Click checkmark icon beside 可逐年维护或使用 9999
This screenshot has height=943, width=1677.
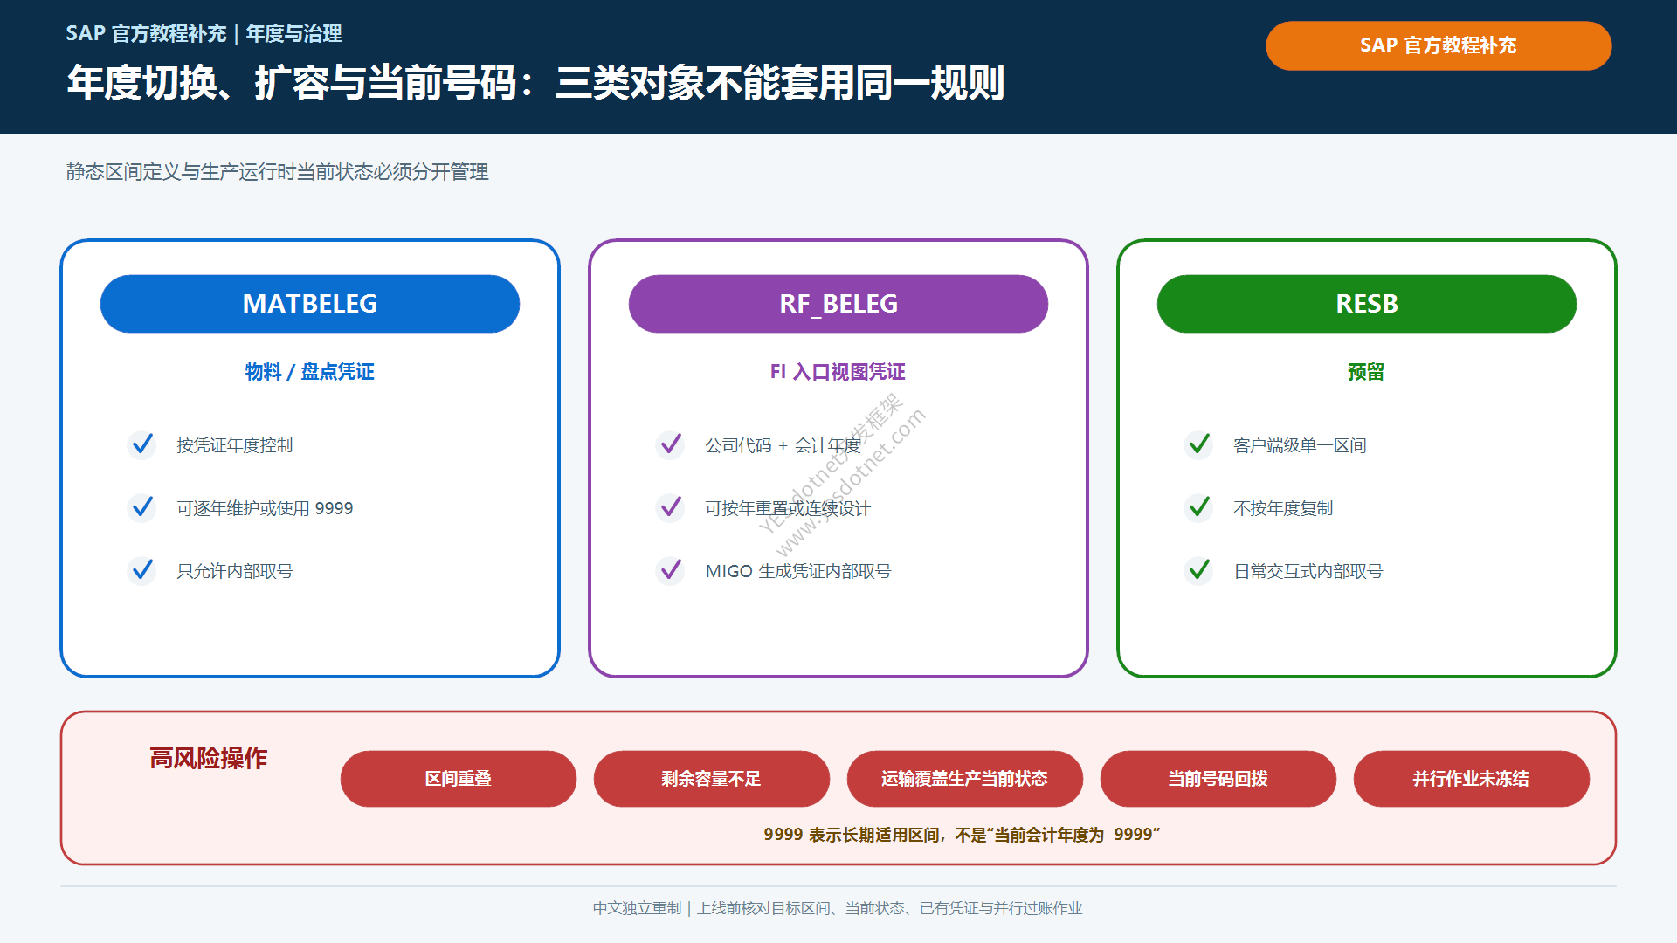tap(141, 508)
